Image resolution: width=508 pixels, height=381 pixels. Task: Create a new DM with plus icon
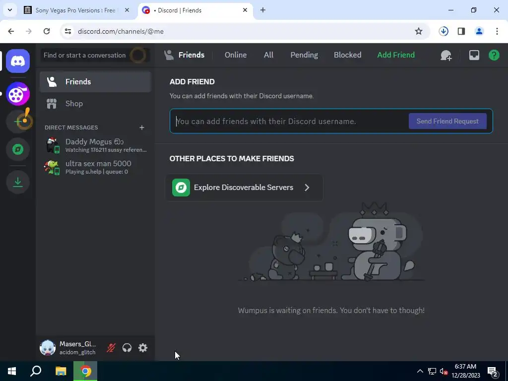click(x=141, y=127)
